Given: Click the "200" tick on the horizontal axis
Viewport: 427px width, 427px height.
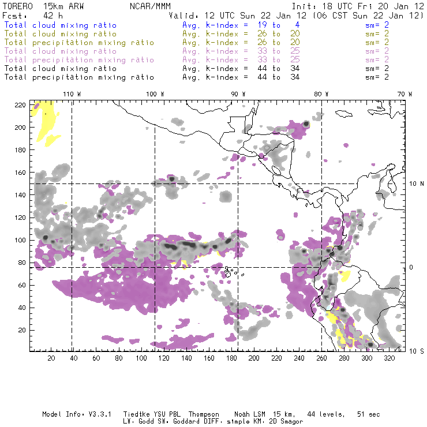Looking at the screenshot, I should [254, 358].
